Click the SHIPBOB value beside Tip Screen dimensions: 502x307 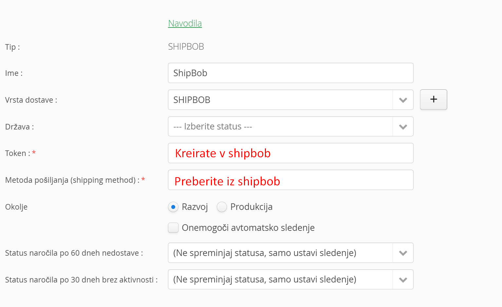point(186,47)
